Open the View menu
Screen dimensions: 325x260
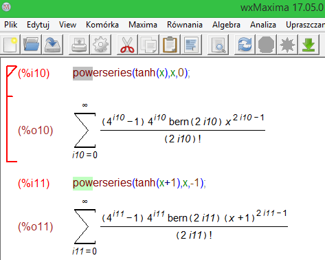[67, 25]
